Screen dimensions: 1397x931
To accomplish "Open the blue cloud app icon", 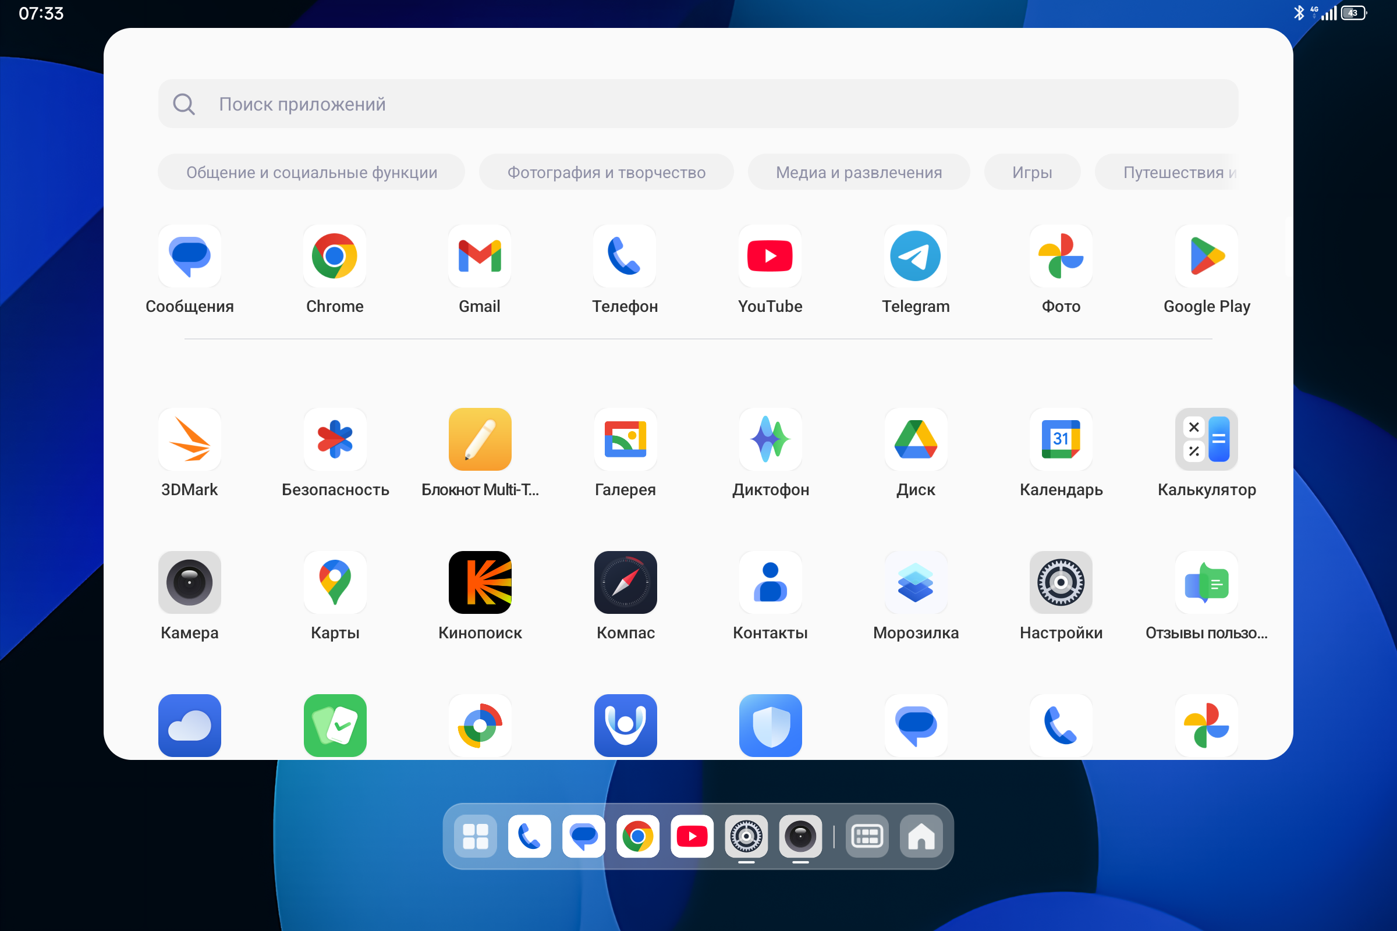I will coord(190,726).
